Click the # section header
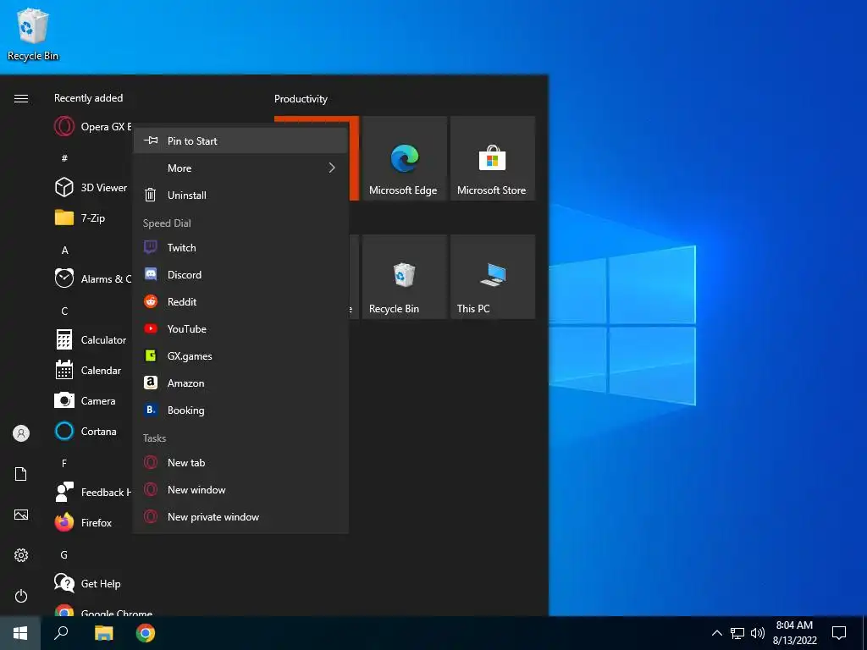The height and width of the screenshot is (650, 867). click(64, 158)
